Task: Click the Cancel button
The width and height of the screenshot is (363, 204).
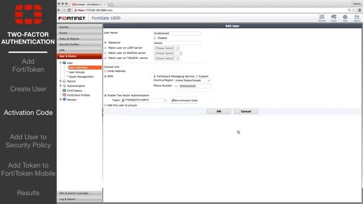Action: tap(246, 112)
